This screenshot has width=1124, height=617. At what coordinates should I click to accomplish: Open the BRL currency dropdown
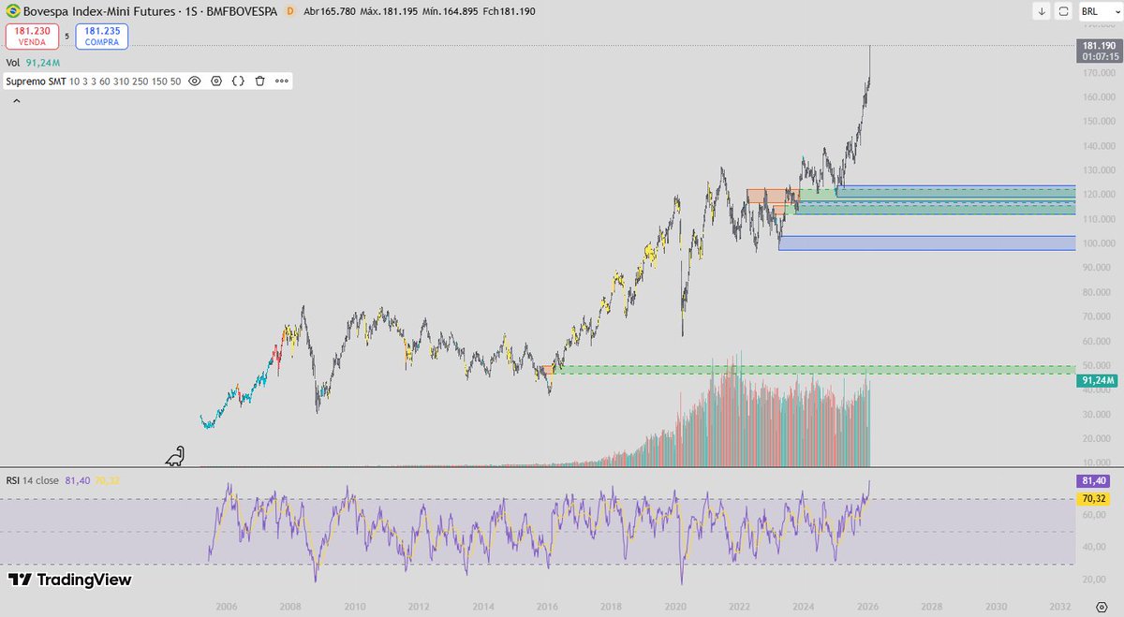[x=1100, y=11]
